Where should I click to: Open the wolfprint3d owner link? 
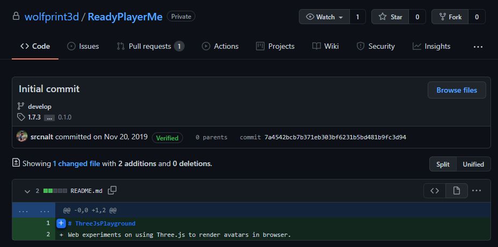click(x=52, y=17)
